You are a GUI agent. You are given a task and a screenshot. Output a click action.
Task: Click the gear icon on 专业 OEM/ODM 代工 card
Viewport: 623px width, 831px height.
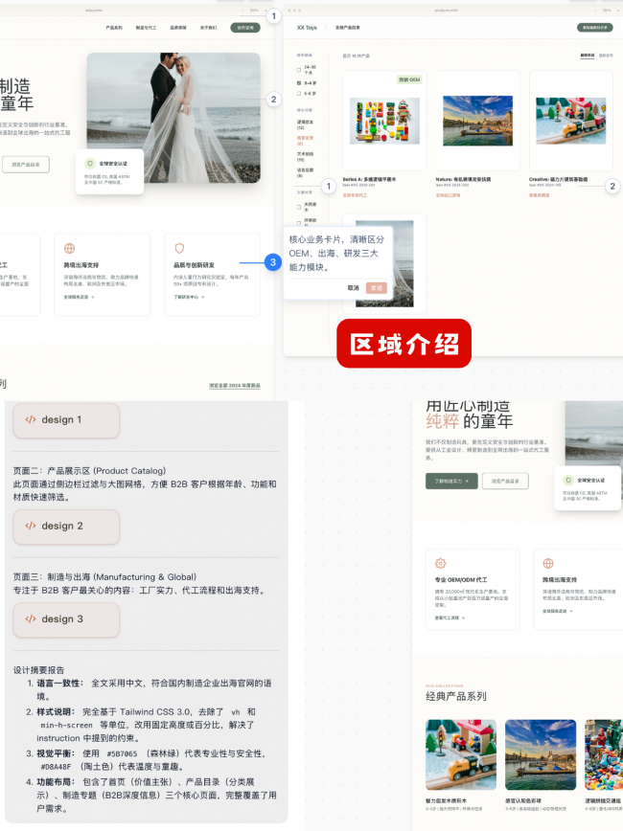(x=441, y=563)
